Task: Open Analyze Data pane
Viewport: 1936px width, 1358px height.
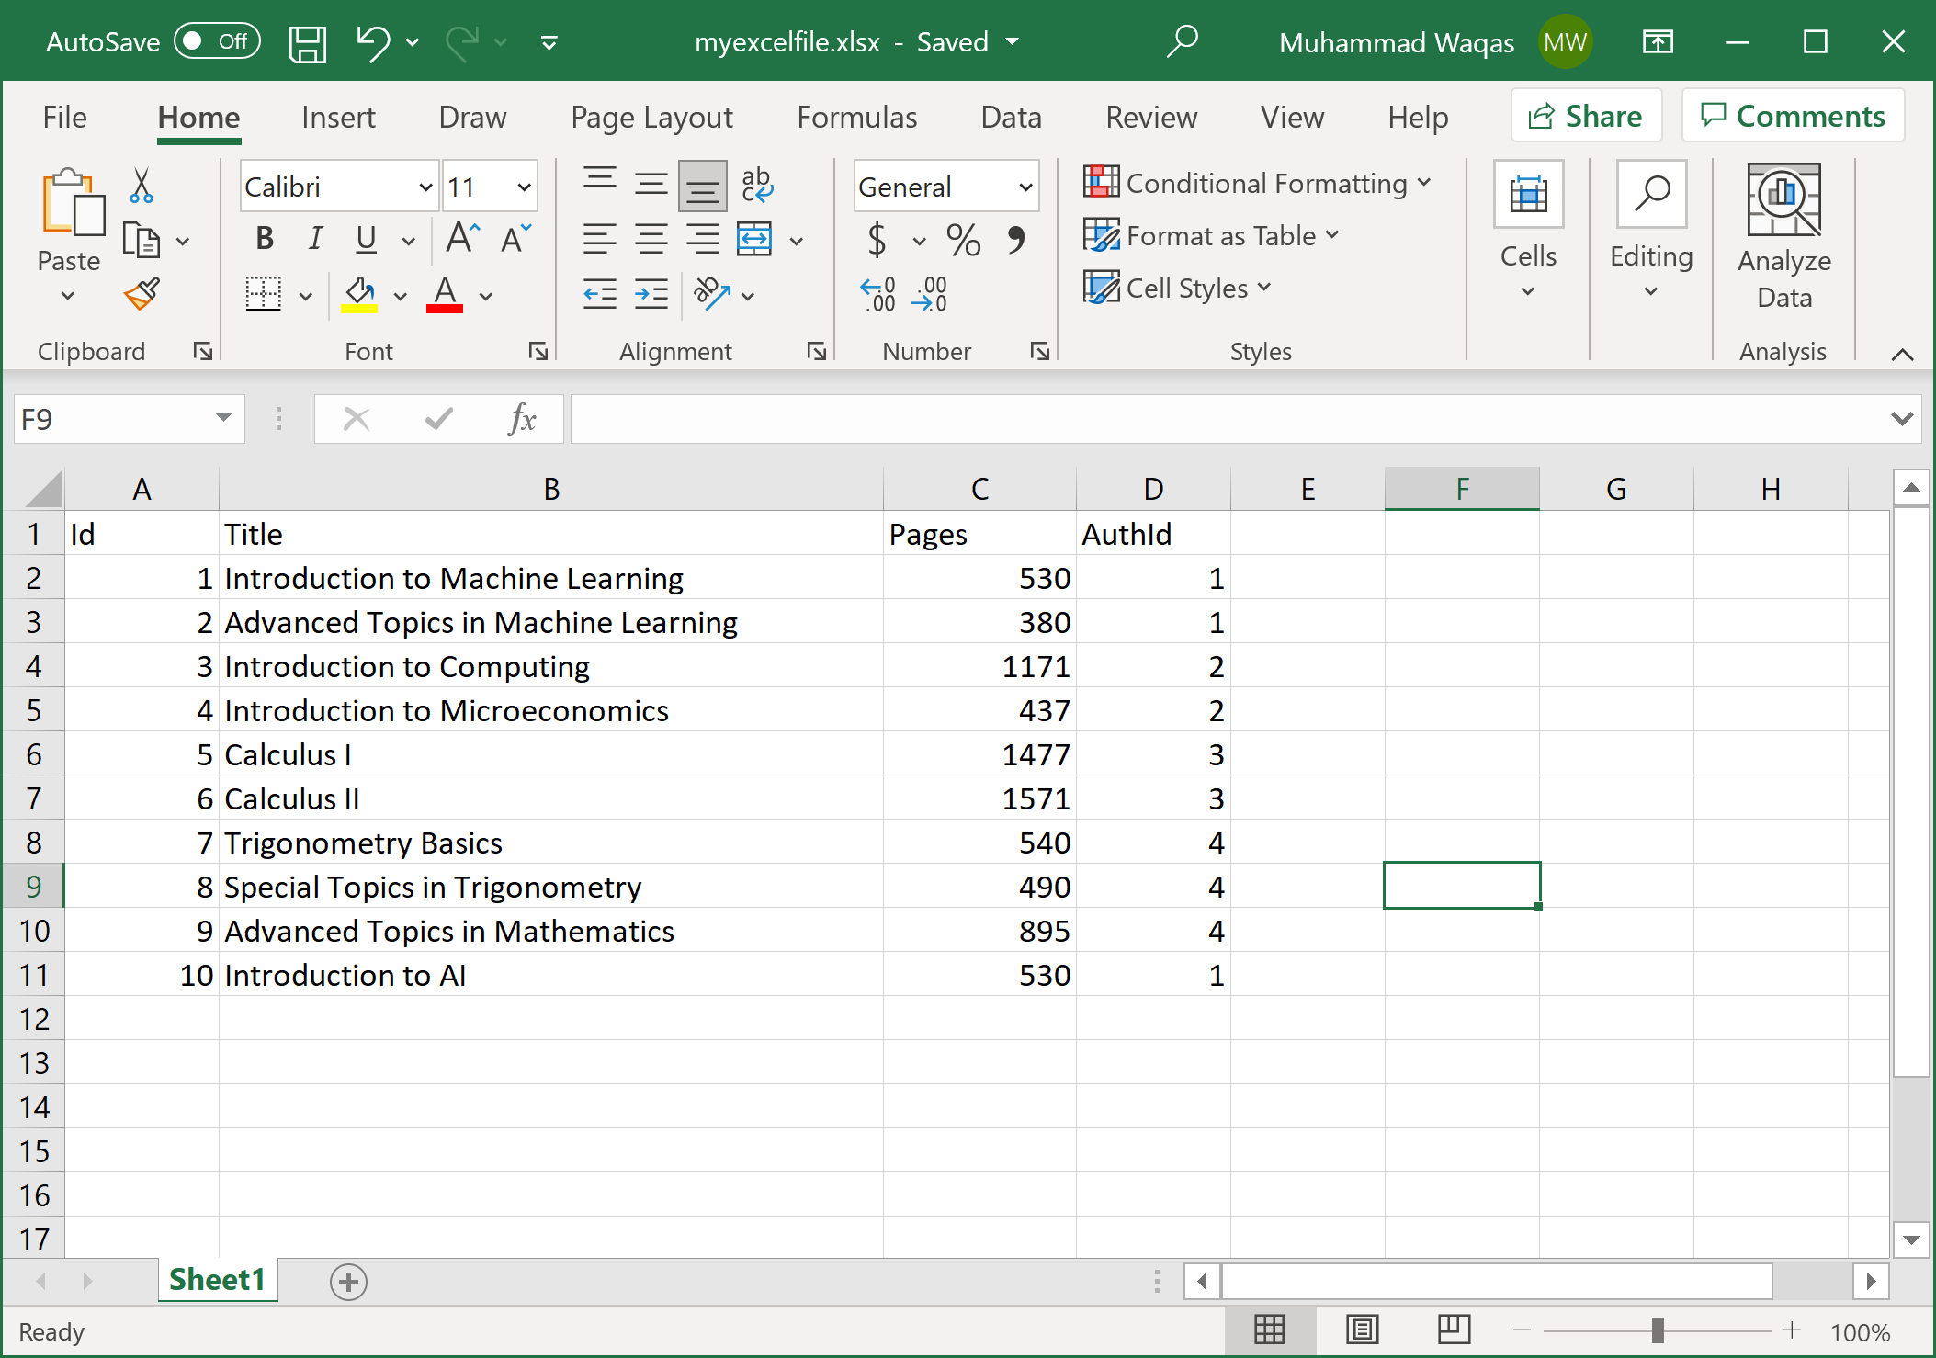Action: (1783, 237)
